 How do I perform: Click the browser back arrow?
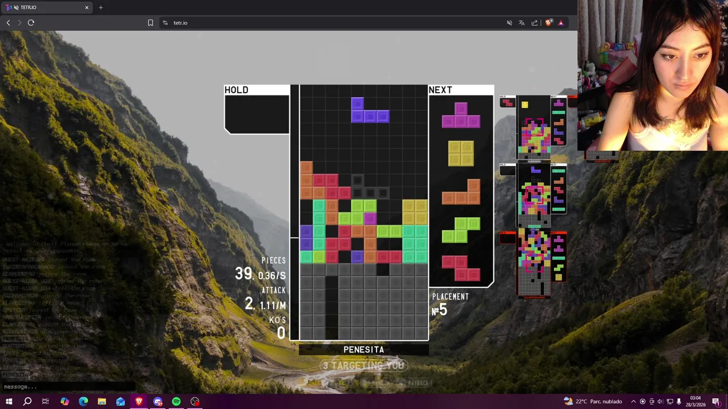(8, 23)
